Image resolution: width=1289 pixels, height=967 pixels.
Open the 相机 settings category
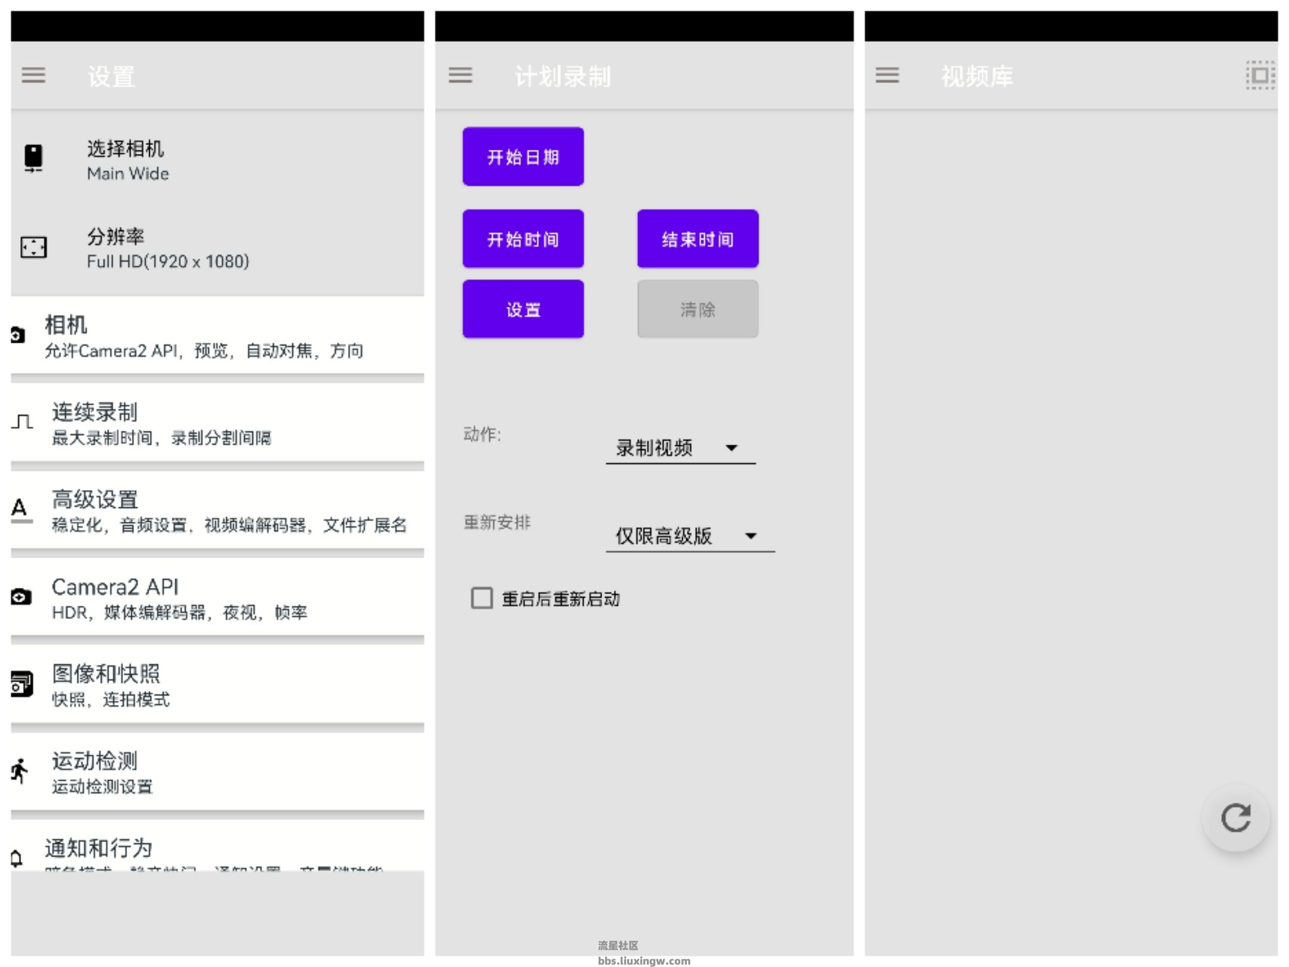tap(217, 336)
